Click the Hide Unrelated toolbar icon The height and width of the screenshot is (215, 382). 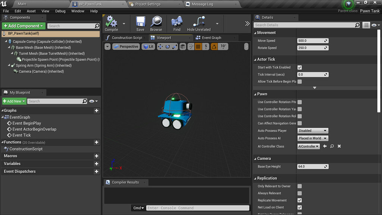198,23
